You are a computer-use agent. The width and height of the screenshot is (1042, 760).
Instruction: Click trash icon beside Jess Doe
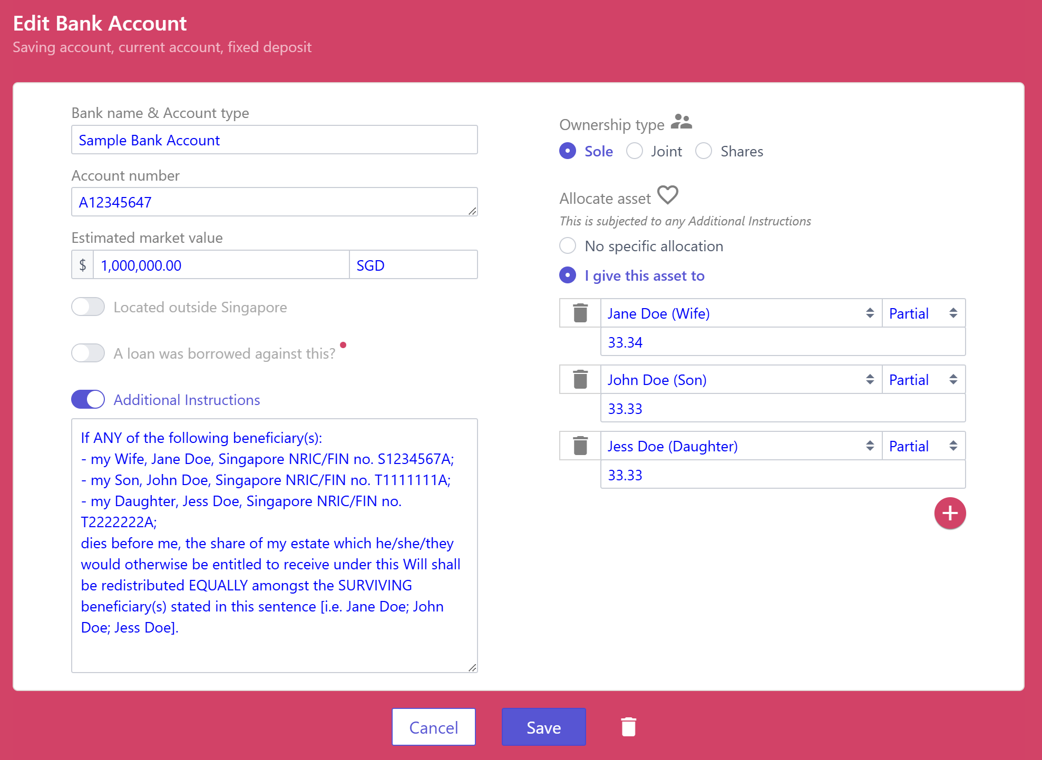point(580,446)
